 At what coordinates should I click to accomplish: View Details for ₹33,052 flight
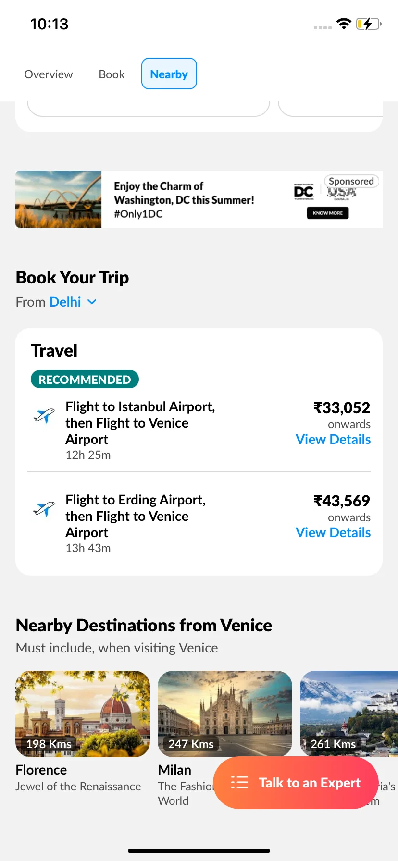pos(333,439)
